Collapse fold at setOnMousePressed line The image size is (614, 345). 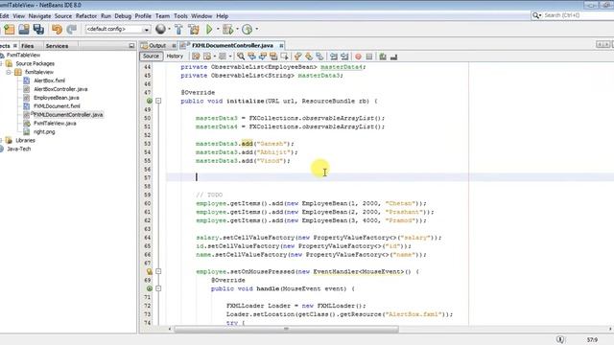point(158,271)
